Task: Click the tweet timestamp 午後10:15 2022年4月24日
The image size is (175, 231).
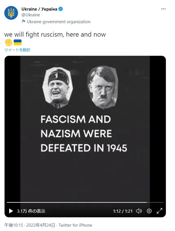Action: pyautogui.click(x=30, y=225)
